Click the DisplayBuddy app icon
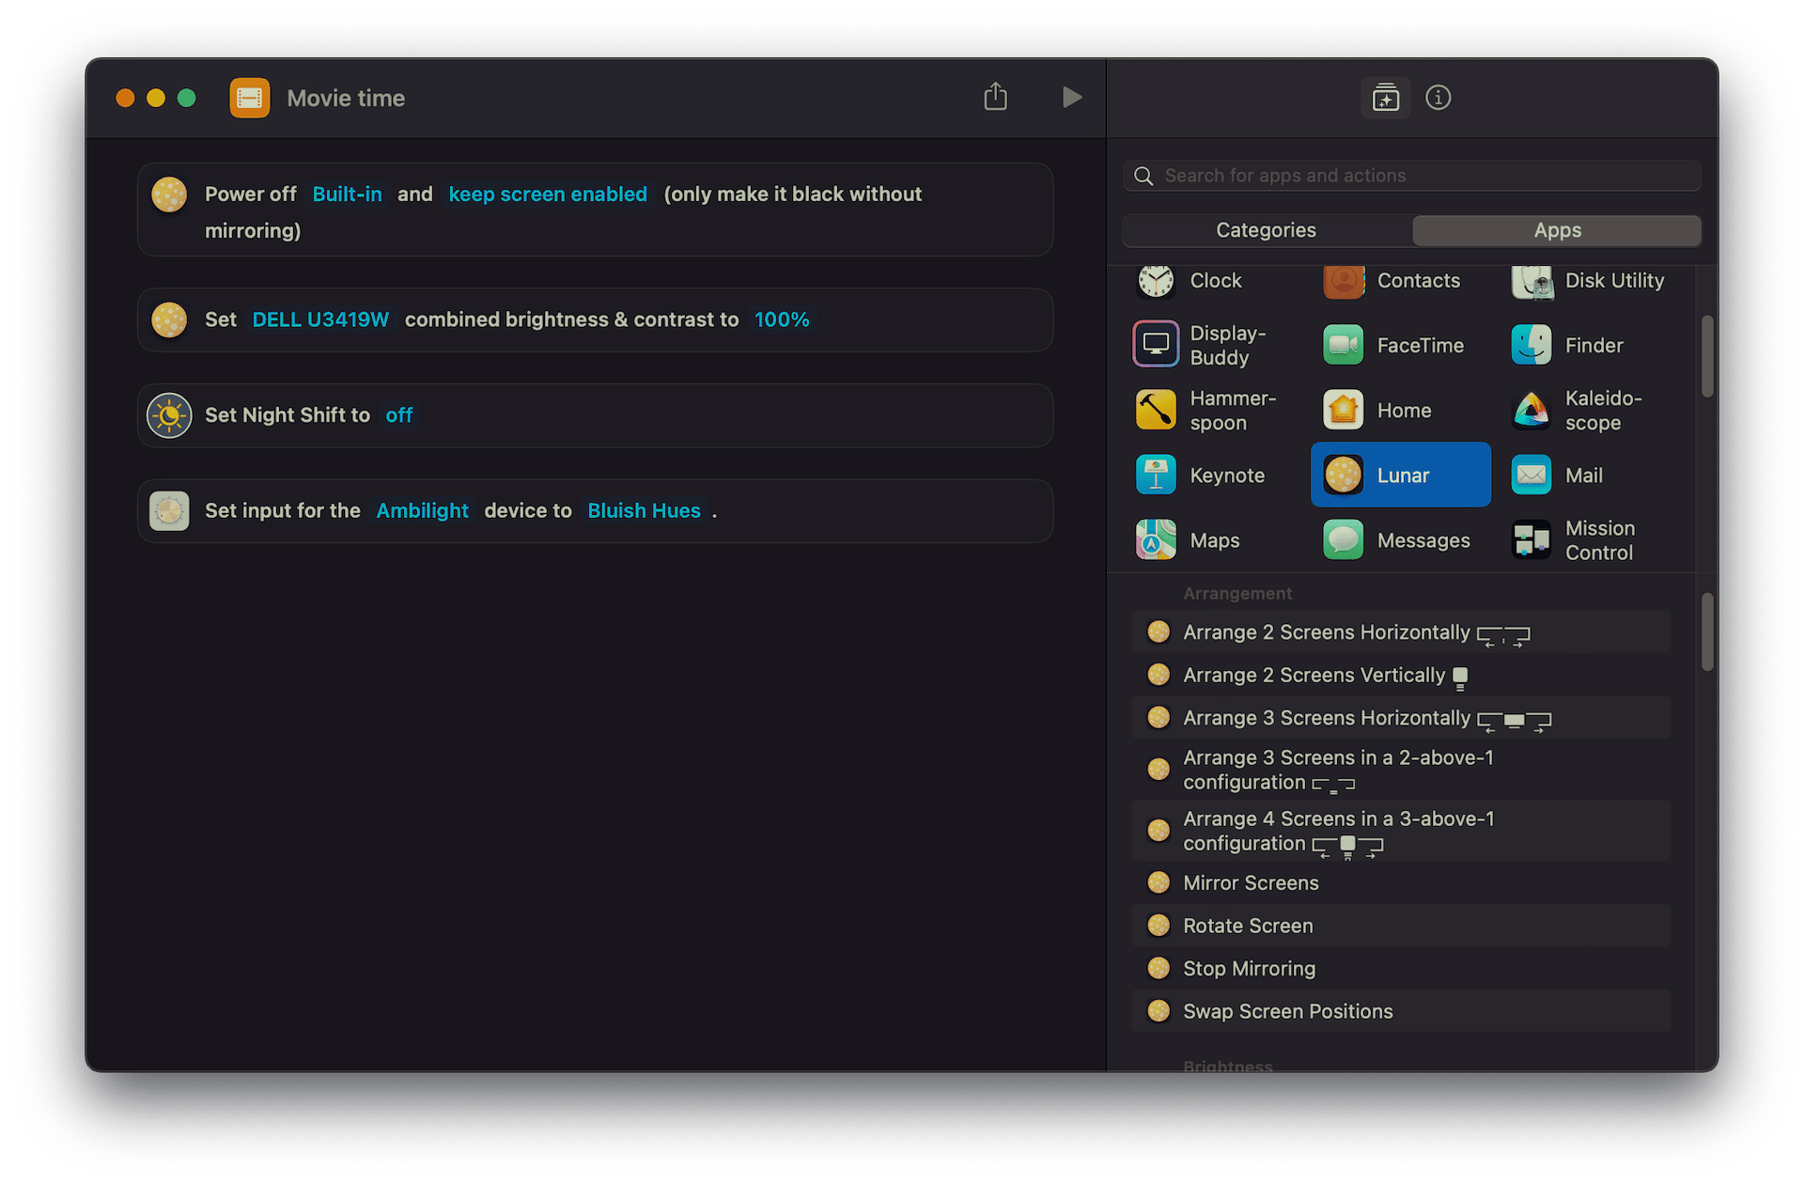Screen dimensions: 1804x1185 click(x=1155, y=344)
